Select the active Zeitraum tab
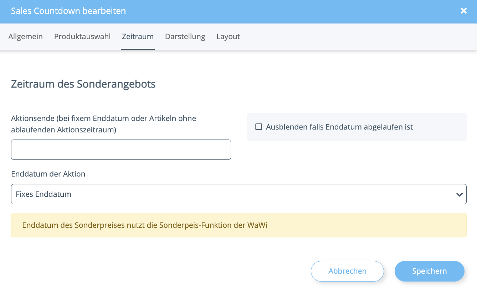The width and height of the screenshot is (477, 294). (x=138, y=36)
